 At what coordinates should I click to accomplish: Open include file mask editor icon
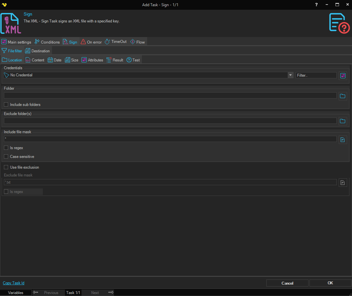coord(343,140)
